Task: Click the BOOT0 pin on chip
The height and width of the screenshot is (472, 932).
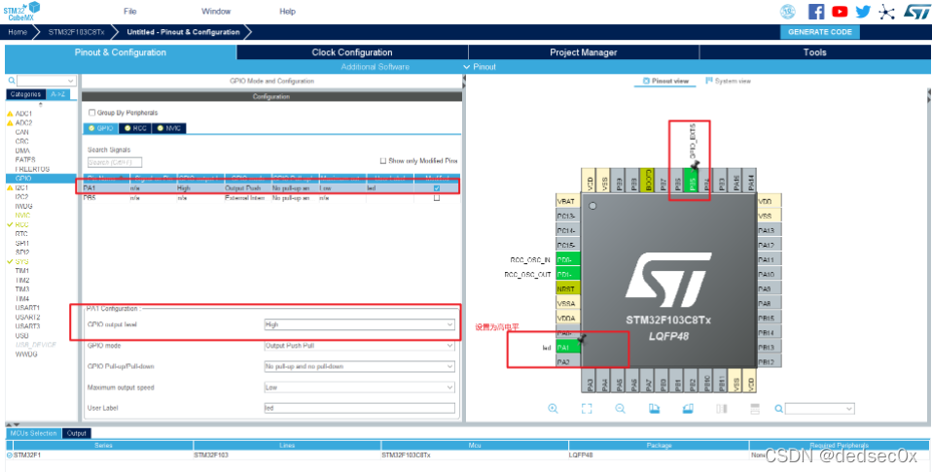Action: (648, 180)
